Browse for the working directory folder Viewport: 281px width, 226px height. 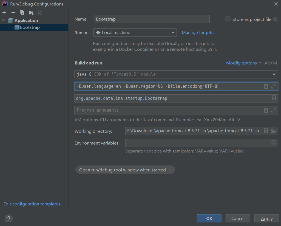pyautogui.click(x=273, y=131)
